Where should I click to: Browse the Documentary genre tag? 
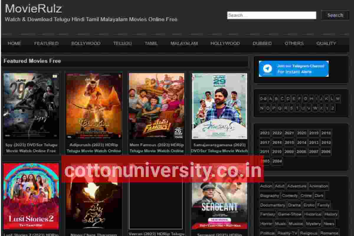pos(273,205)
